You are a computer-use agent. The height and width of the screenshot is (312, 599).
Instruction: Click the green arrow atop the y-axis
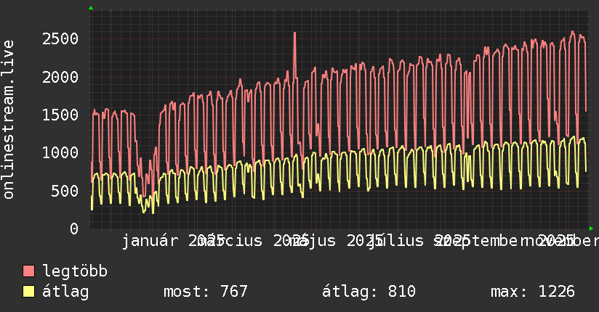(x=91, y=8)
